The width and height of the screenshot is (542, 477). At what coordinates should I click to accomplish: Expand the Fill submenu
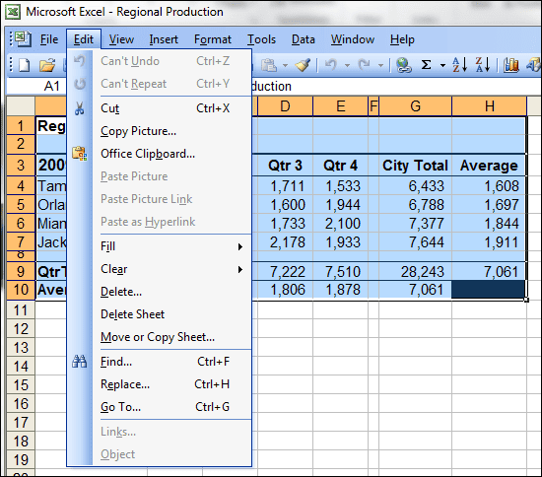point(171,246)
